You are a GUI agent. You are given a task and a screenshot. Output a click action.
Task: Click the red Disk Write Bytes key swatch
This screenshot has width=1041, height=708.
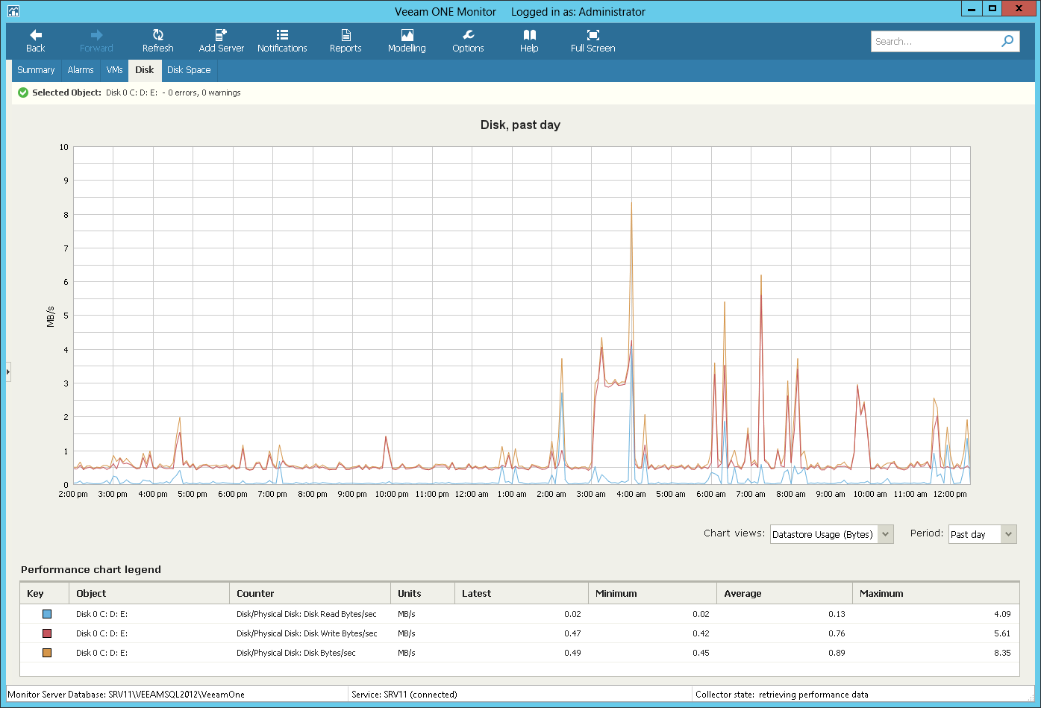click(x=47, y=633)
